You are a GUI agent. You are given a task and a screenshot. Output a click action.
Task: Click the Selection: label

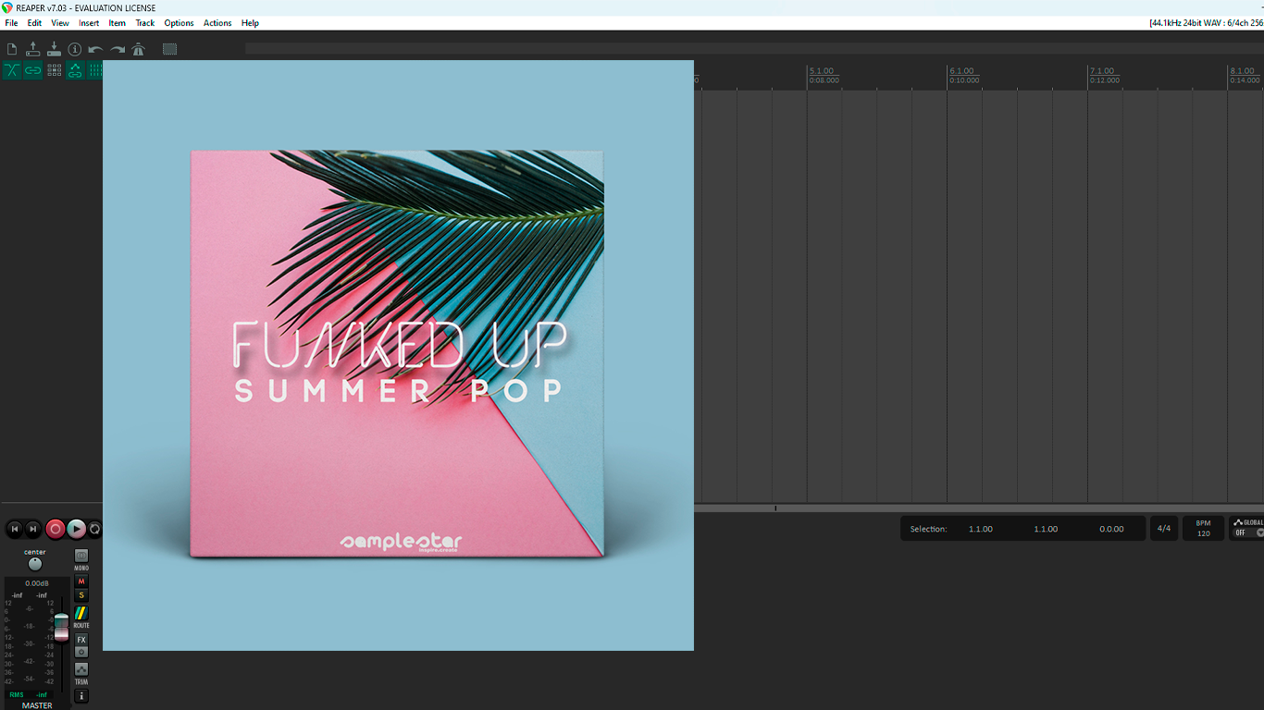click(928, 529)
